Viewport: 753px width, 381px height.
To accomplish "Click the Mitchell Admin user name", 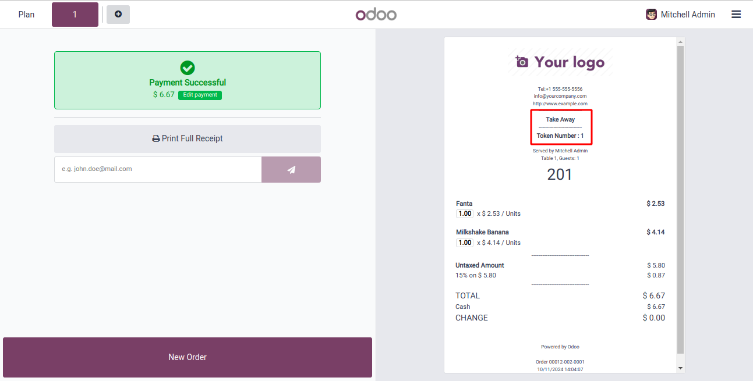I will point(688,15).
